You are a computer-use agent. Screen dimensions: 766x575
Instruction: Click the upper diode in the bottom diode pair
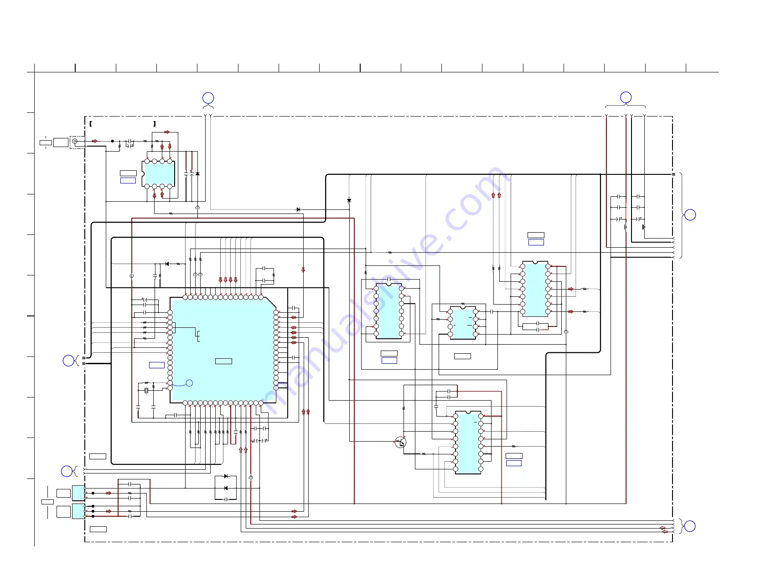226,476
